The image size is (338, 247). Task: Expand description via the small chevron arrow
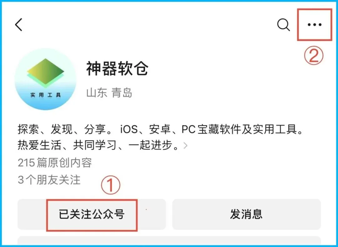point(185,146)
